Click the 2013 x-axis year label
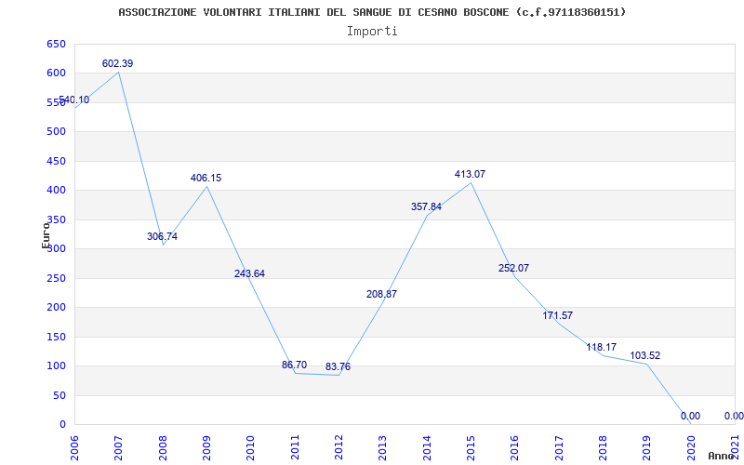Screen dimensions: 744x465 [382, 448]
